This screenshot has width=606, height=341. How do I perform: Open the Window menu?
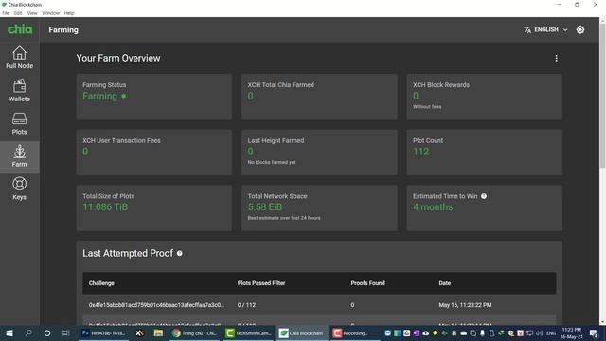(x=50, y=13)
